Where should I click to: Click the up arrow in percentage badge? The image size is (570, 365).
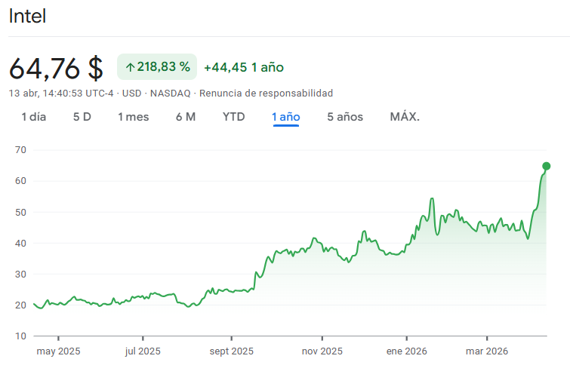coord(130,67)
